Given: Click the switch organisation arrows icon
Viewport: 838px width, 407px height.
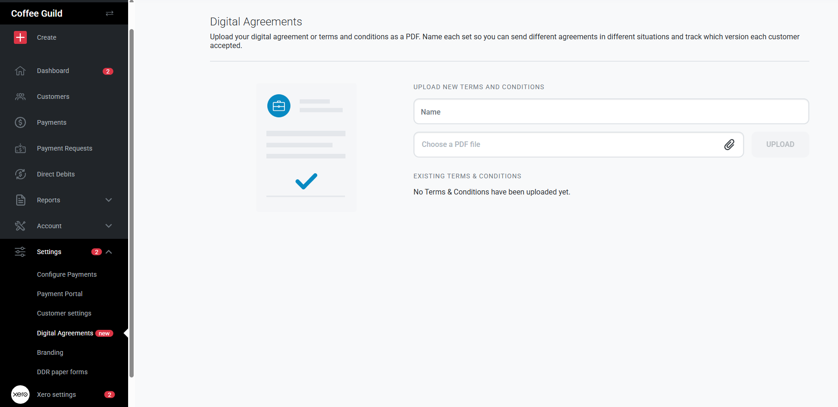Looking at the screenshot, I should (x=110, y=13).
